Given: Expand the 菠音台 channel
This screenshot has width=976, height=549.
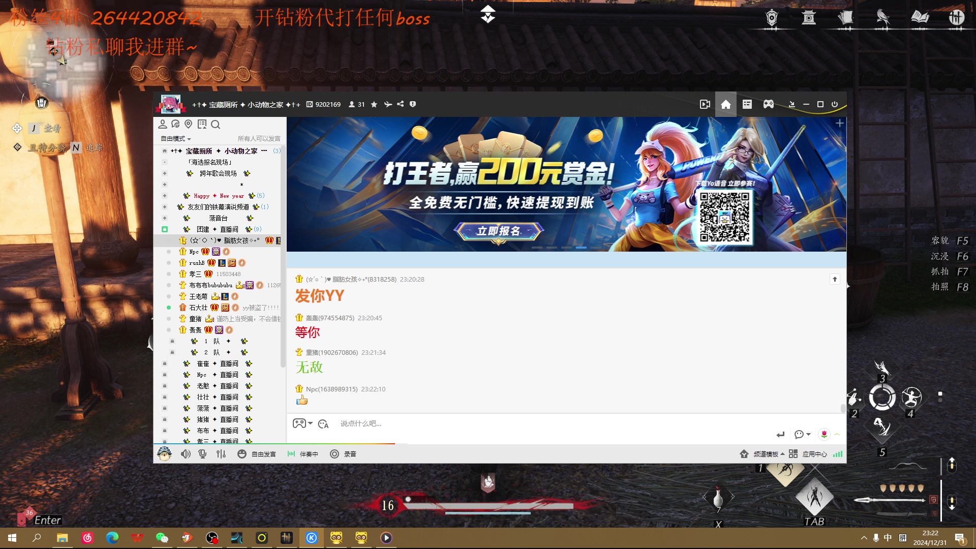Looking at the screenshot, I should [x=165, y=218].
